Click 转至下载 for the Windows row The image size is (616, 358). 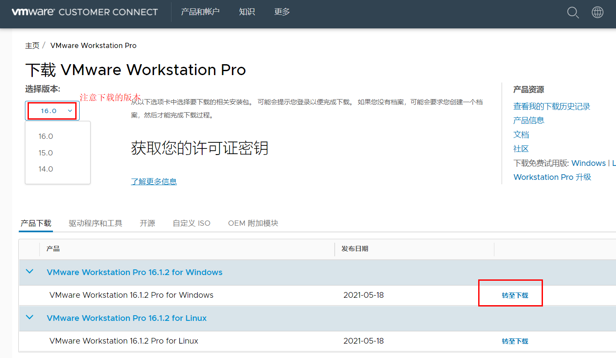(x=515, y=296)
